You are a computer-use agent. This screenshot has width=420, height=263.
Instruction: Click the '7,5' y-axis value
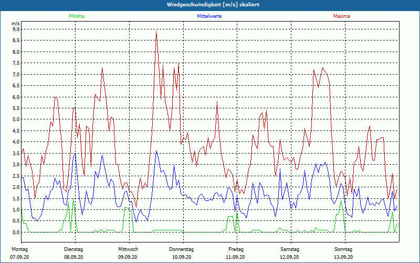point(16,63)
